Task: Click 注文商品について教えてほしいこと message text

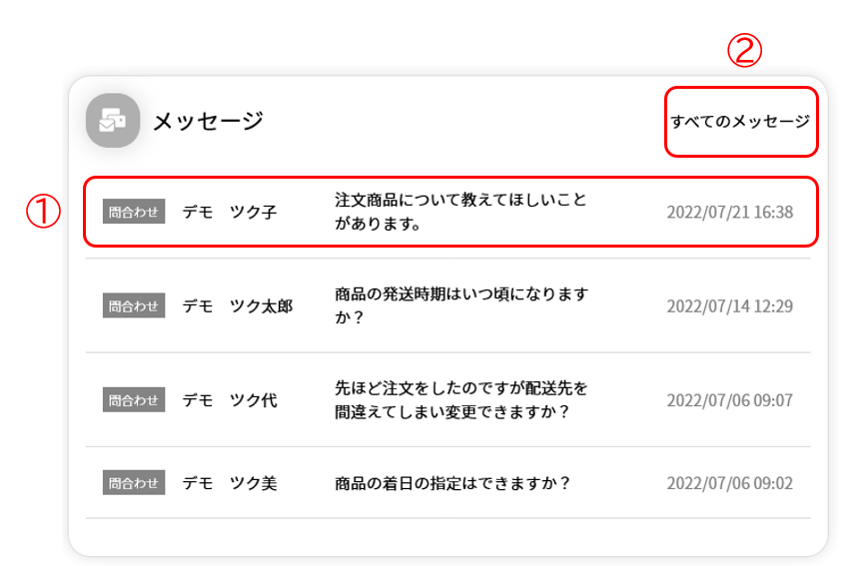Action: (x=460, y=212)
